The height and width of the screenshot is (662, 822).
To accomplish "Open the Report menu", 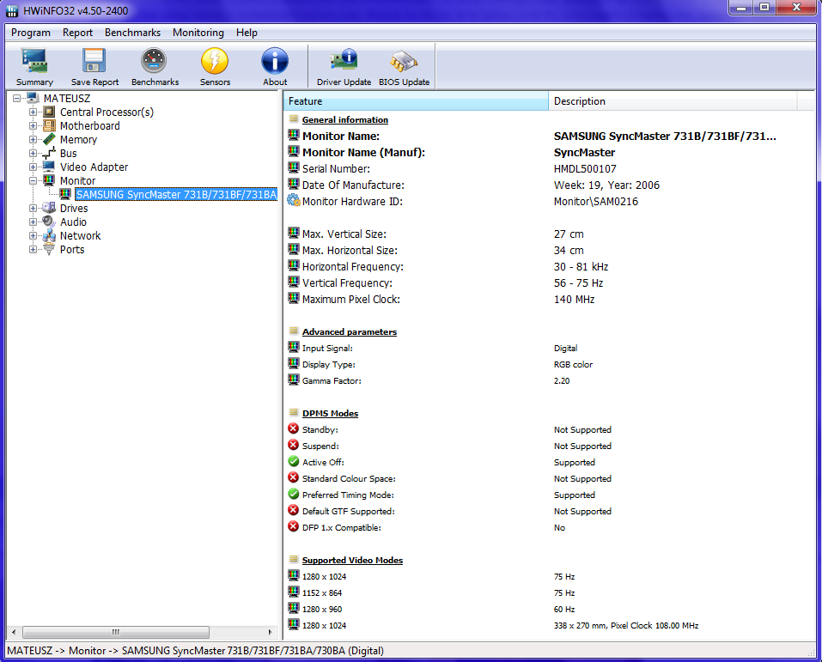I will tap(77, 33).
